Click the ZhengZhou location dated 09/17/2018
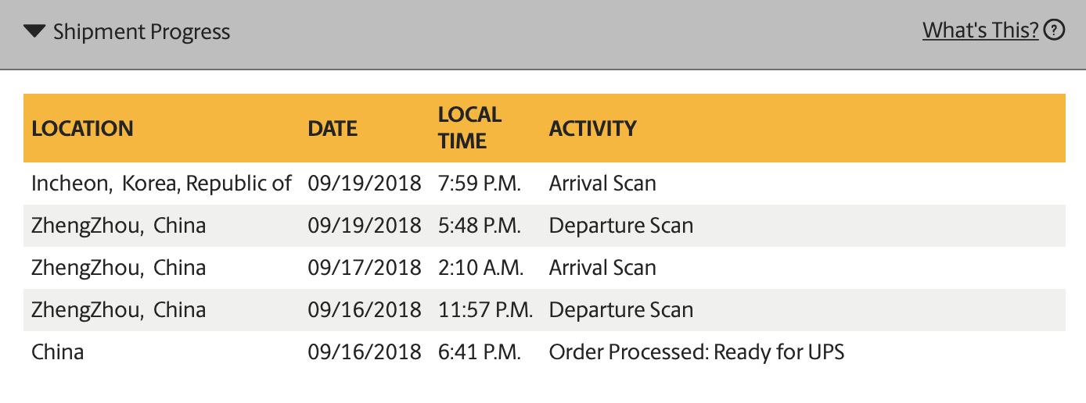The image size is (1086, 403). (118, 268)
